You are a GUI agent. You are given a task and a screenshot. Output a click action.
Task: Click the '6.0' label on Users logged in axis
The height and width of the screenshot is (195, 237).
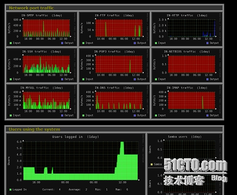pyautogui.click(x=19, y=142)
